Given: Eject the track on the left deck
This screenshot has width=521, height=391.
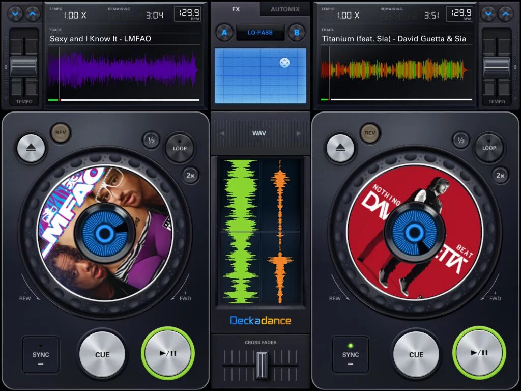Looking at the screenshot, I should click(x=31, y=148).
